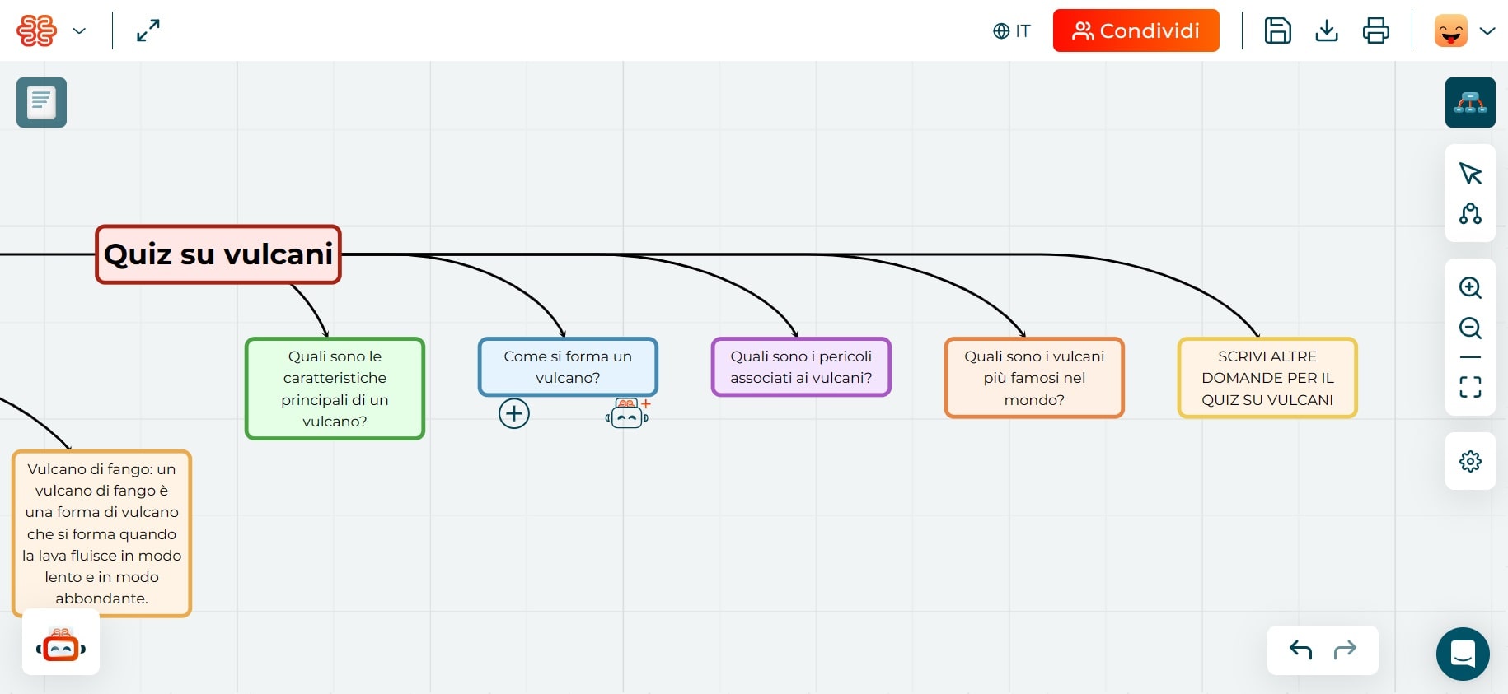
Task: Print the mind map
Action: 1375,30
